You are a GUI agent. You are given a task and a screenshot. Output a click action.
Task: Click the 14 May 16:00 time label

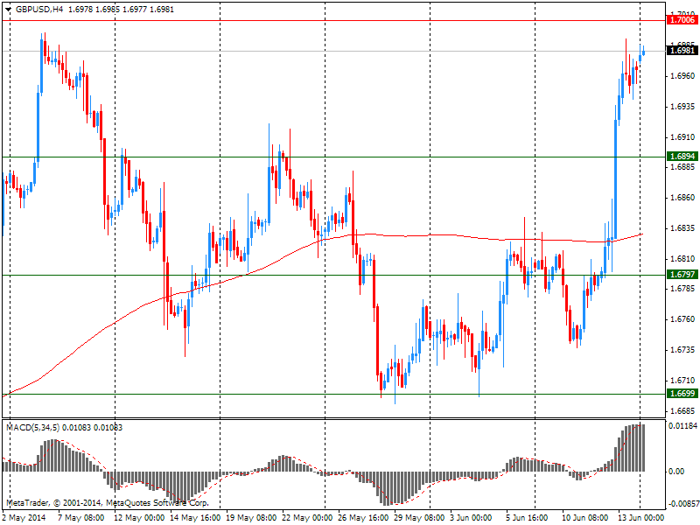pos(195,518)
